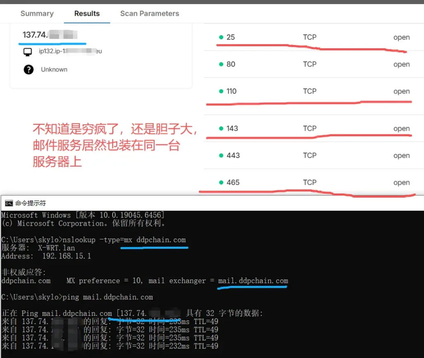The height and width of the screenshot is (358, 424).
Task: Click the monitor icon beside the ip132 hostname
Action: [28, 52]
